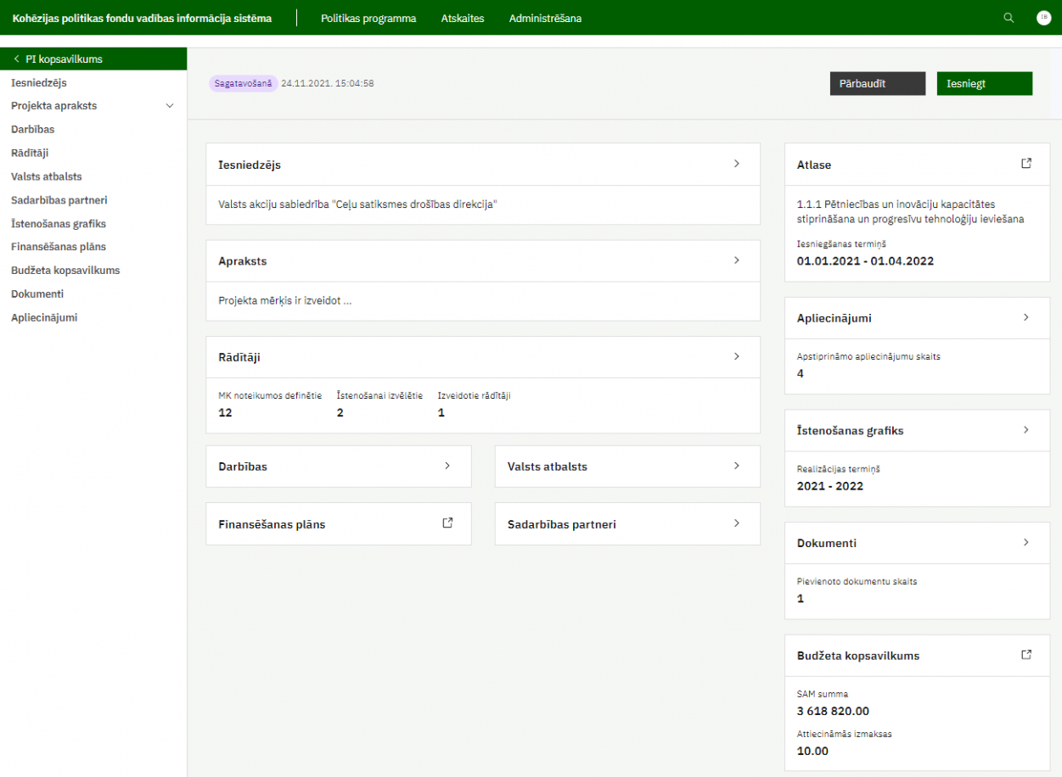Screen dimensions: 1062x777
Task: Open Finansēšanas plāns external link icon
Action: coord(447,523)
